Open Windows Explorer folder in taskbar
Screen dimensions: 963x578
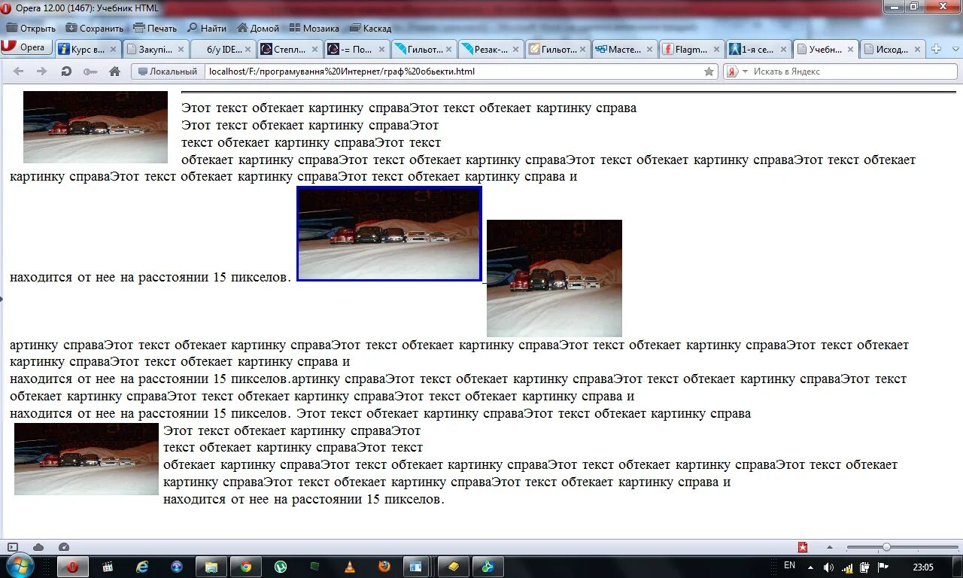pos(211,567)
